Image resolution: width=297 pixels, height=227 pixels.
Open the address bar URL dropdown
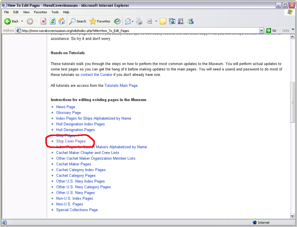[x=261, y=30]
